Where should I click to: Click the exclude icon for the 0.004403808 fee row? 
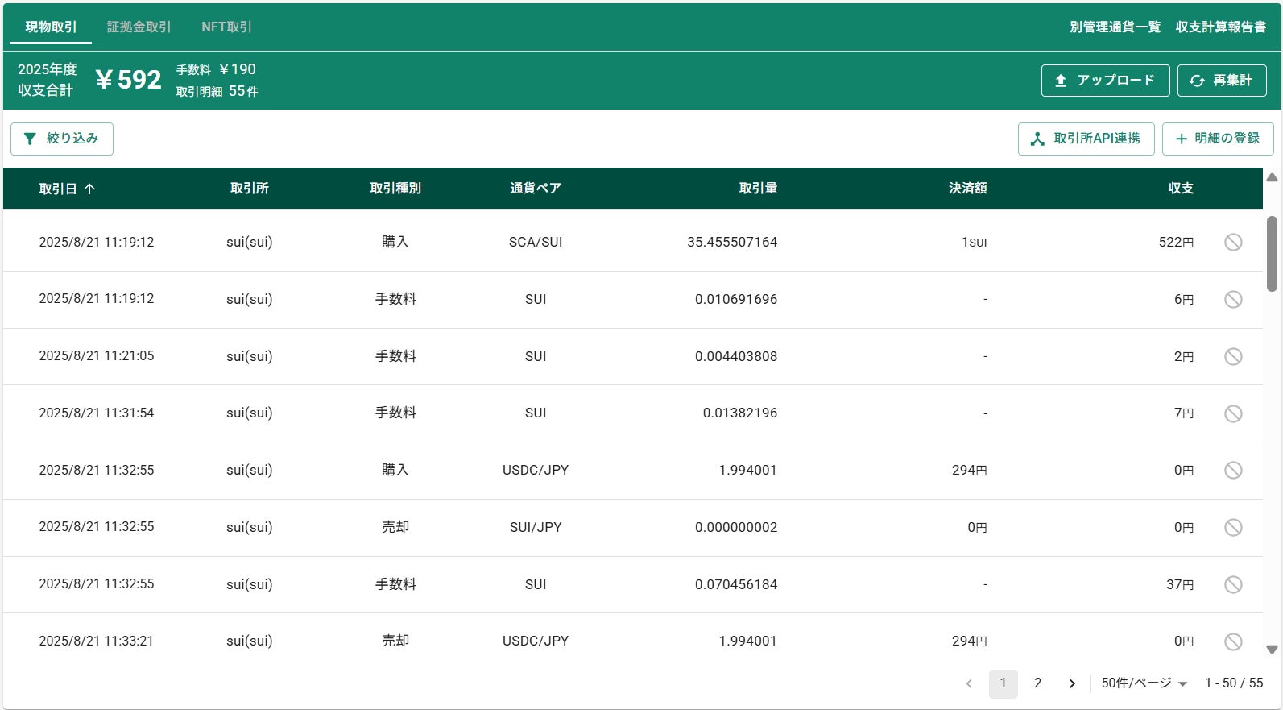(1233, 356)
